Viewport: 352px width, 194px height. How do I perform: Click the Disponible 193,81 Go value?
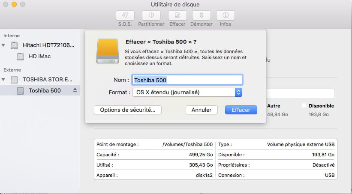[x=323, y=155]
